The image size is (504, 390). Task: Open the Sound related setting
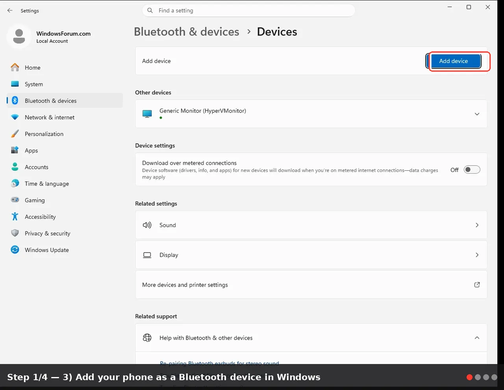[311, 225]
